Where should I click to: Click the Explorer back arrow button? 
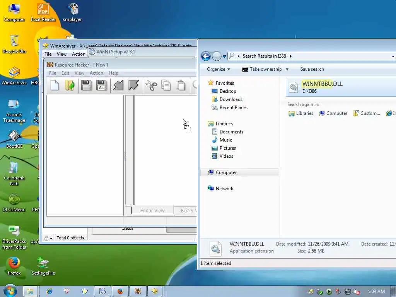(206, 56)
